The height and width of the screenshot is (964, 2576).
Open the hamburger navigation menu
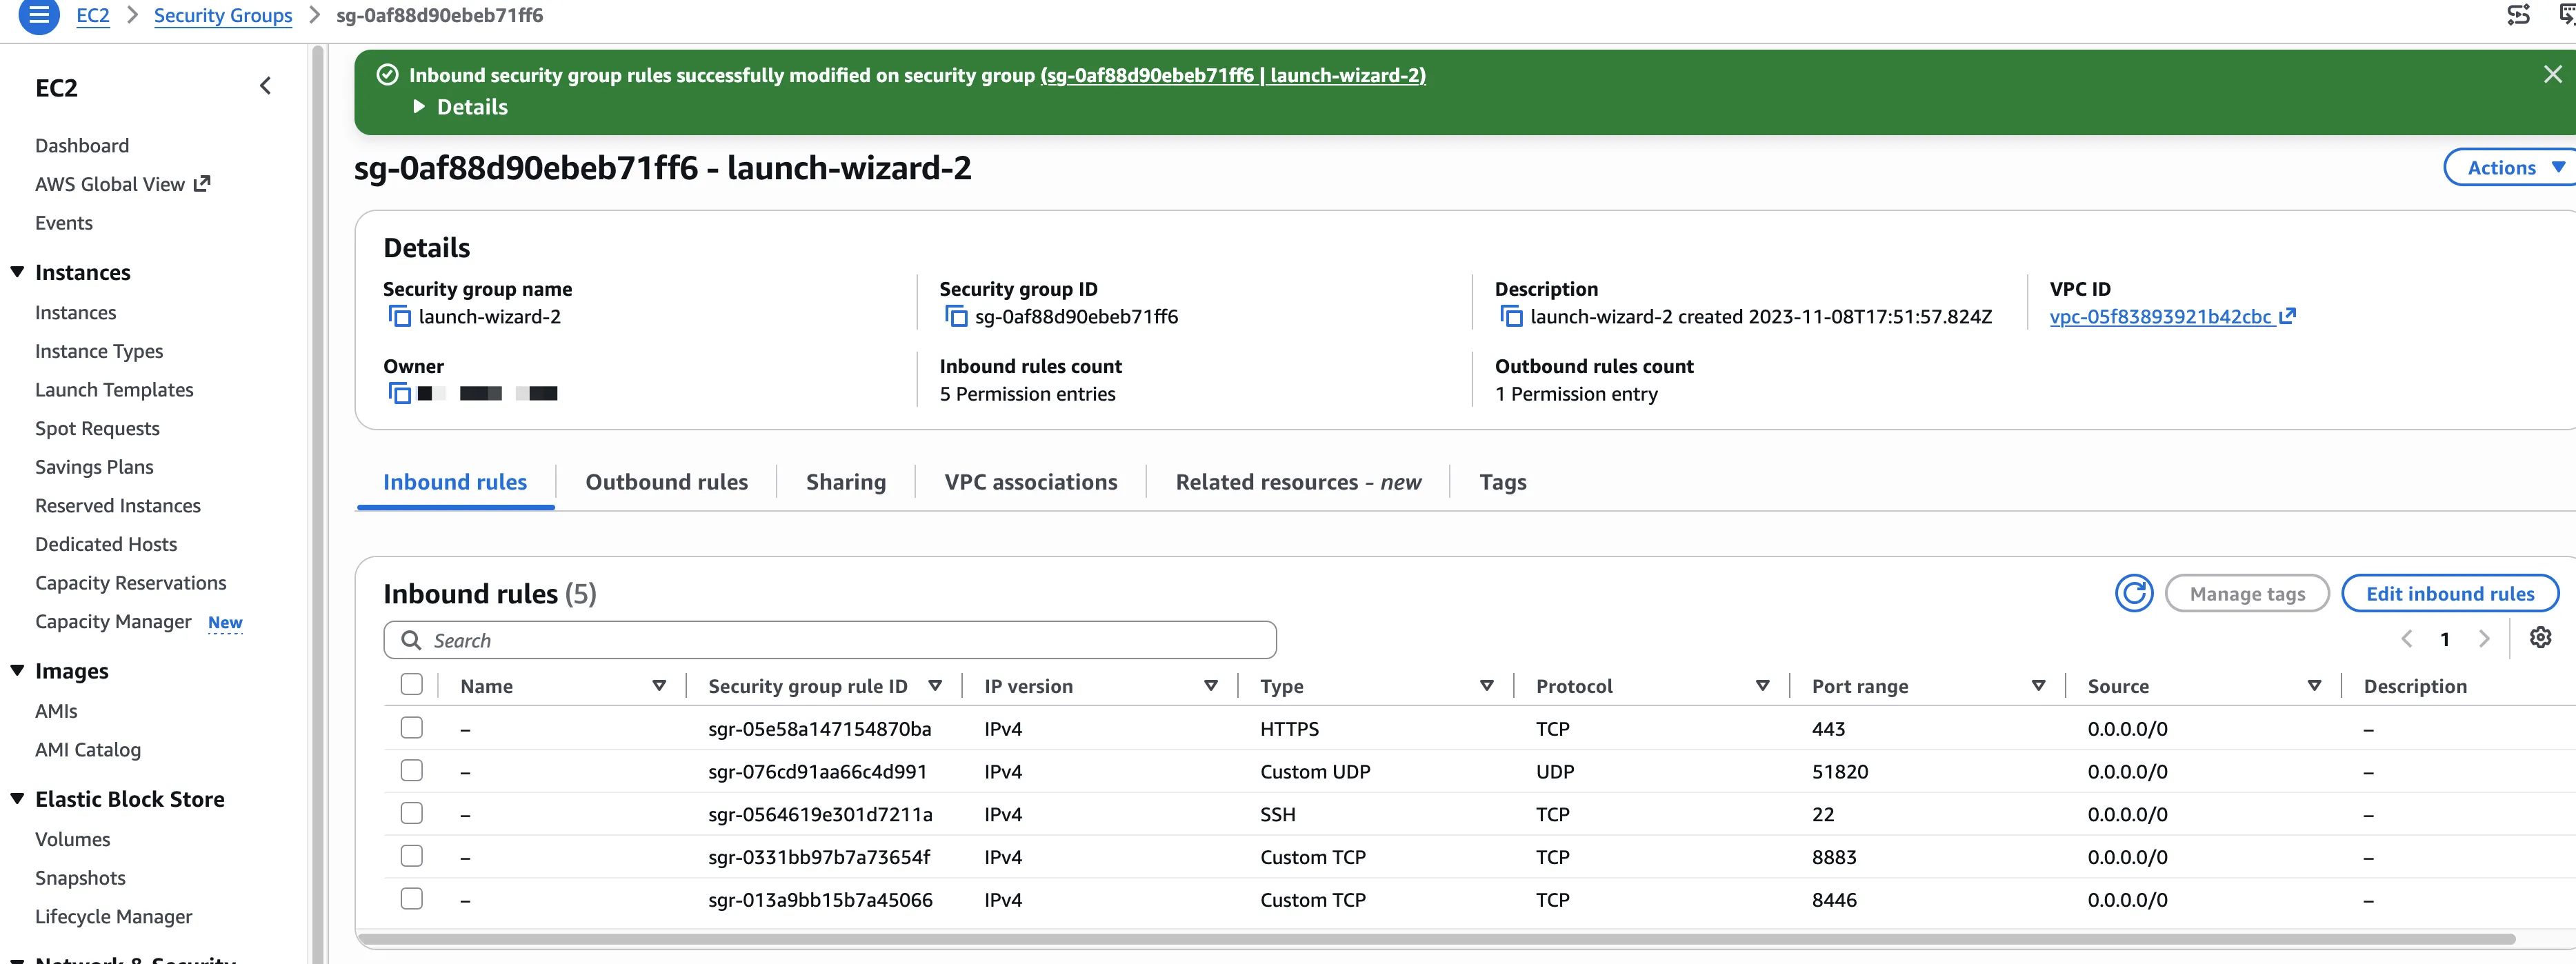39,15
